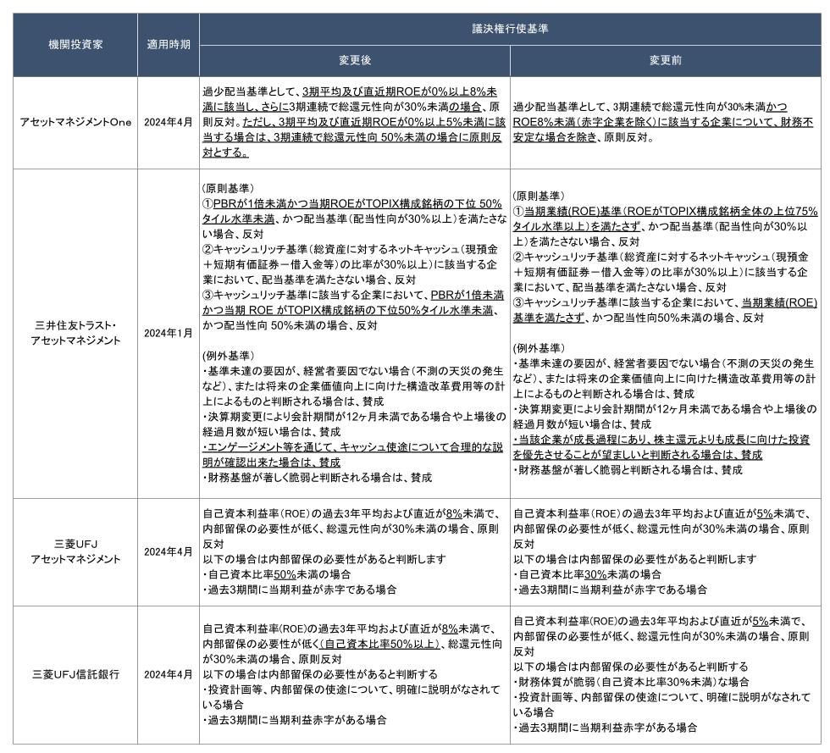Select 三井住友トラスト・アセットマネジメント investor cell

click(x=75, y=333)
